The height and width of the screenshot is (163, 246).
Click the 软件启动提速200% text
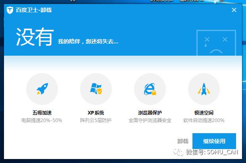pos(204,120)
